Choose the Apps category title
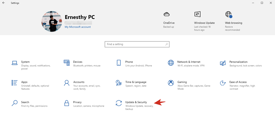 (24, 82)
